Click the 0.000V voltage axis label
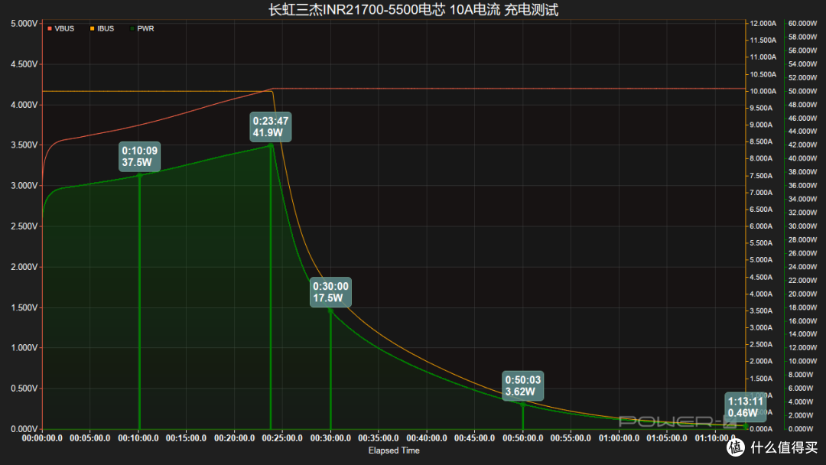This screenshot has height=465, width=826. (24, 428)
